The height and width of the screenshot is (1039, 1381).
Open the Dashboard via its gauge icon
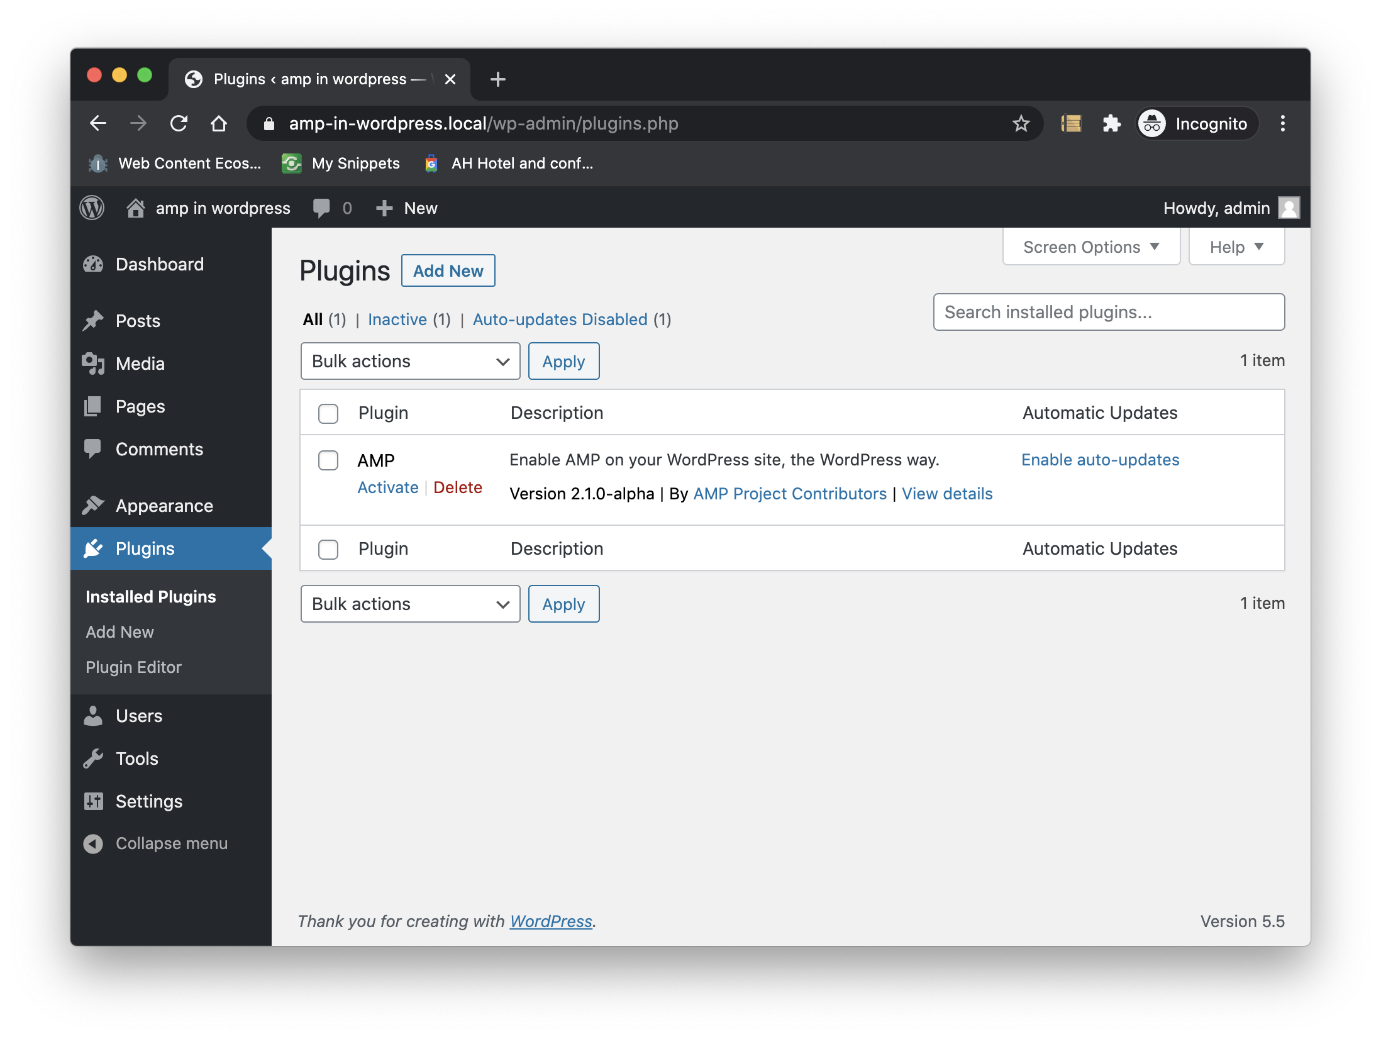pyautogui.click(x=94, y=264)
